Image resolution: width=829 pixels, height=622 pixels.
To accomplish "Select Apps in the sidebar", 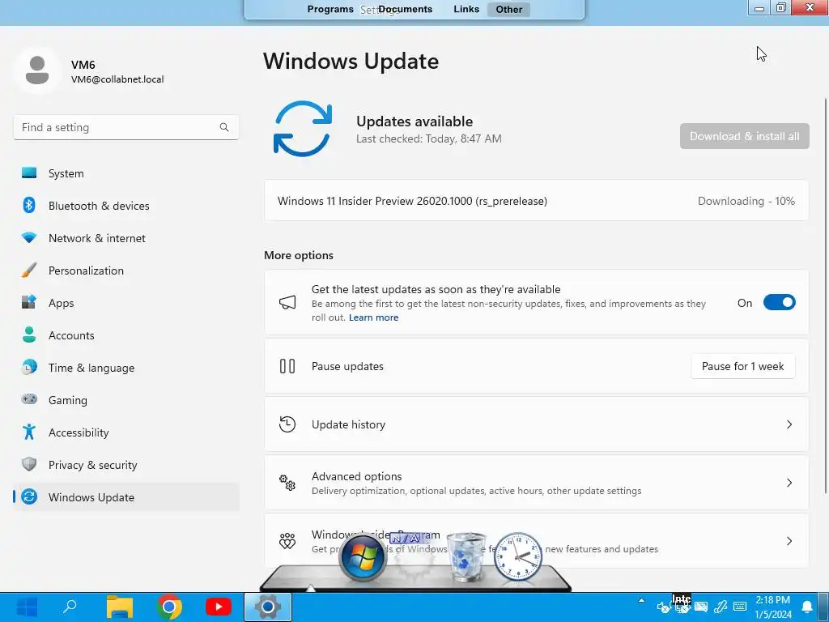I will 125,303.
